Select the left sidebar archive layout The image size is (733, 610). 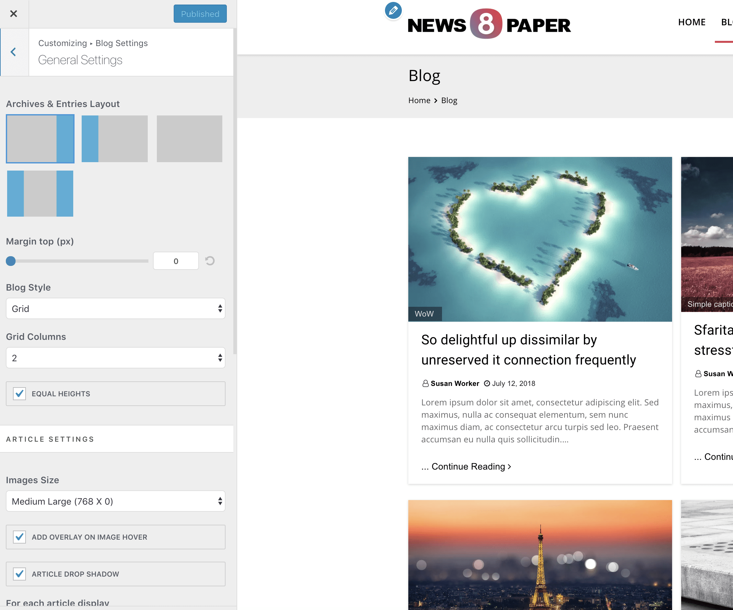[x=115, y=139]
